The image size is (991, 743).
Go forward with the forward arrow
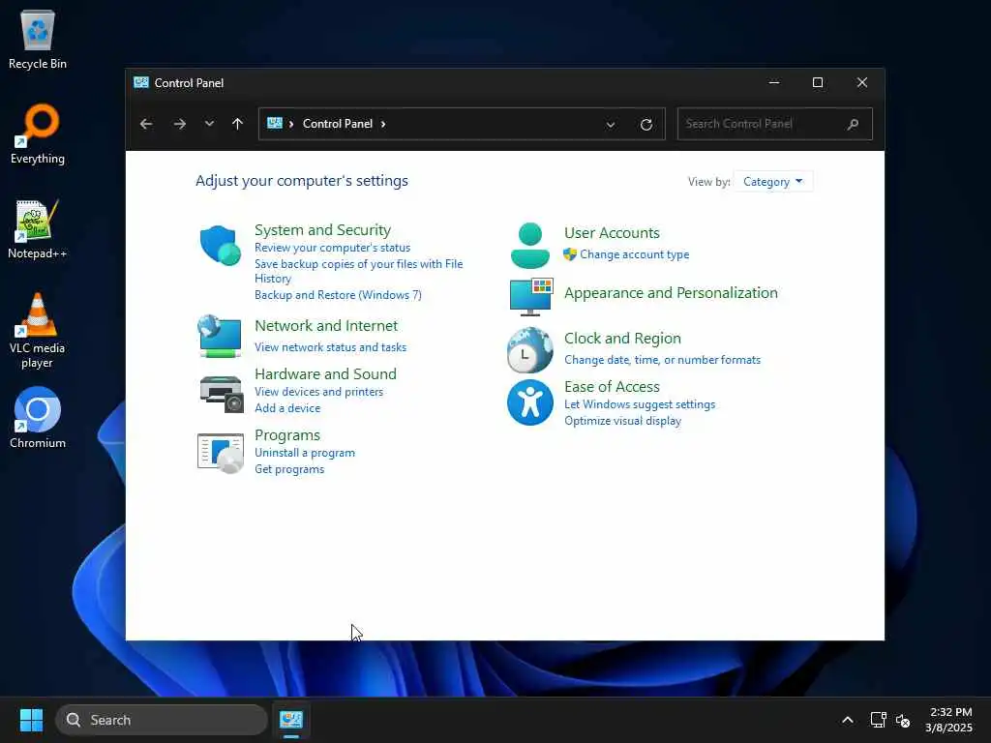pos(180,124)
